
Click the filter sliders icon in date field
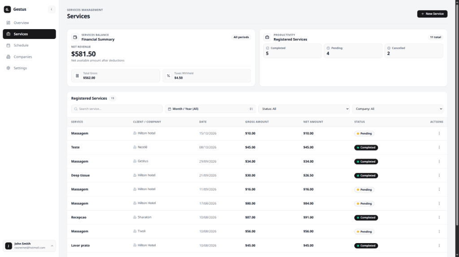pos(251,109)
